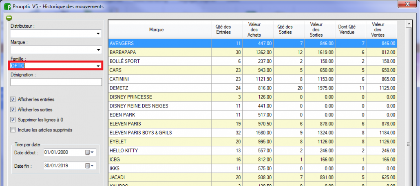Viewport: 420px width, 186px height.
Task: Select the BOLLÉ SPORT row
Action: (x=252, y=61)
